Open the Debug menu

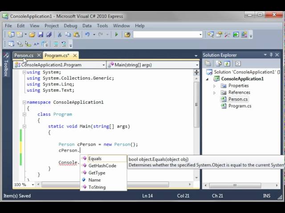pos(70,26)
